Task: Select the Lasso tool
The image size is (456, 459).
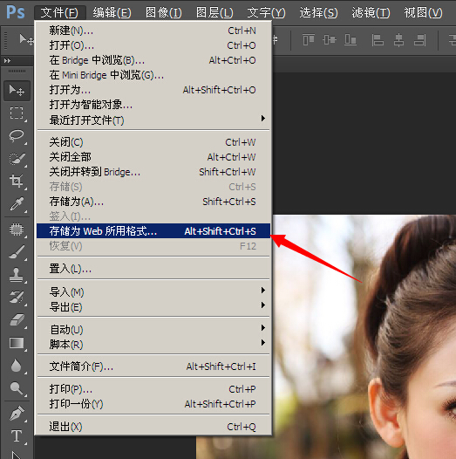Action: 17,136
